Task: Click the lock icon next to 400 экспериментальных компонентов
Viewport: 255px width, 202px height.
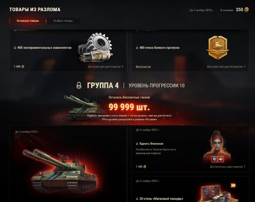Action: (15, 47)
